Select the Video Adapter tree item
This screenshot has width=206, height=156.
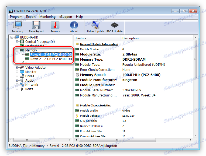tap(36, 68)
